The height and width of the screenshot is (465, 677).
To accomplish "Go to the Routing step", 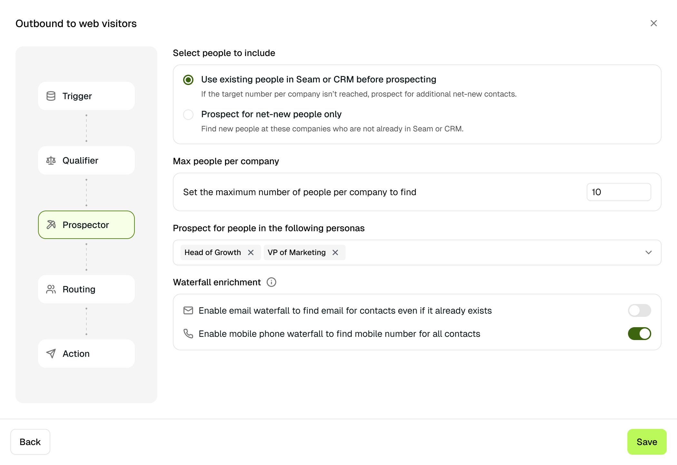I will [x=86, y=289].
